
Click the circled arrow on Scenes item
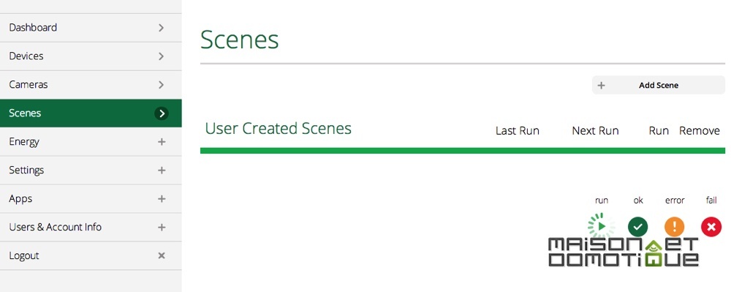(162, 113)
